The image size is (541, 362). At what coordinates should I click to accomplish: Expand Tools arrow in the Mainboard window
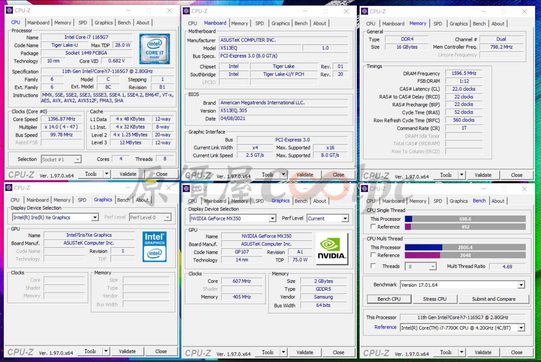point(284,175)
